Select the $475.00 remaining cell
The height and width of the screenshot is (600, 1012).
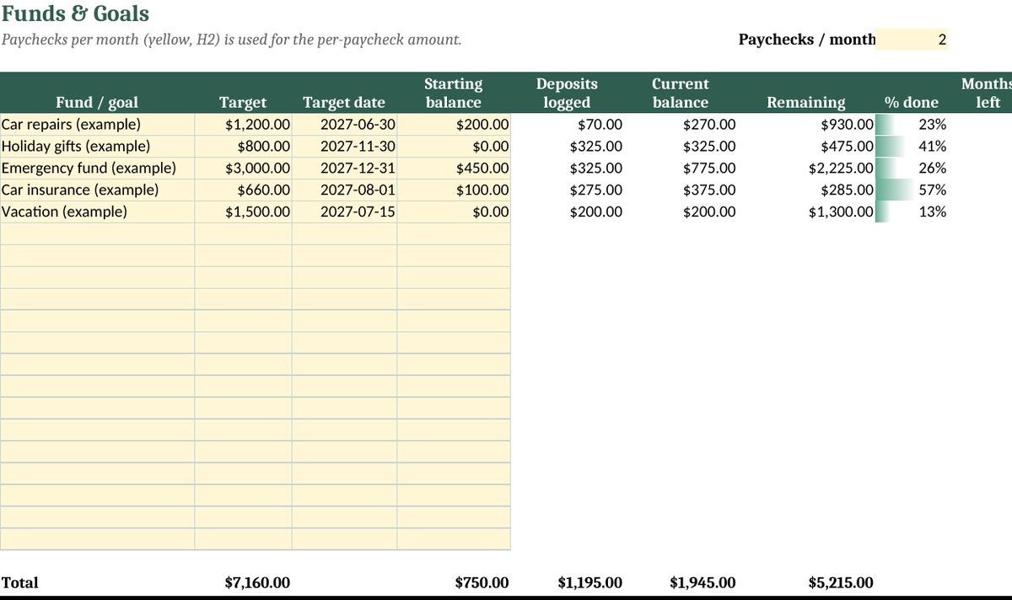click(806, 147)
